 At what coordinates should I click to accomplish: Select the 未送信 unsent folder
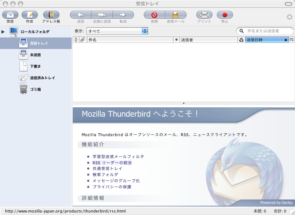(x=36, y=55)
